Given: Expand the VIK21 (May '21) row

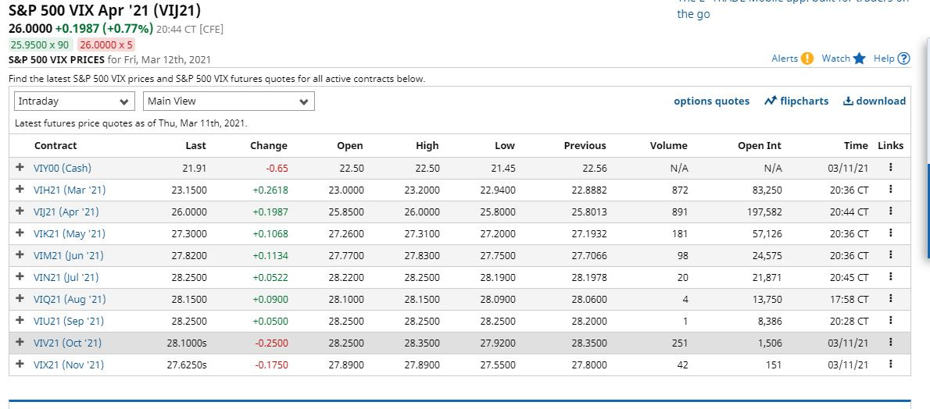Looking at the screenshot, I should tap(20, 233).
